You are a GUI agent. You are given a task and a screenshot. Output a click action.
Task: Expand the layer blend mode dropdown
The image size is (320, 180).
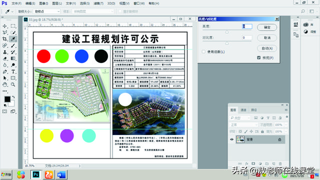243,124
